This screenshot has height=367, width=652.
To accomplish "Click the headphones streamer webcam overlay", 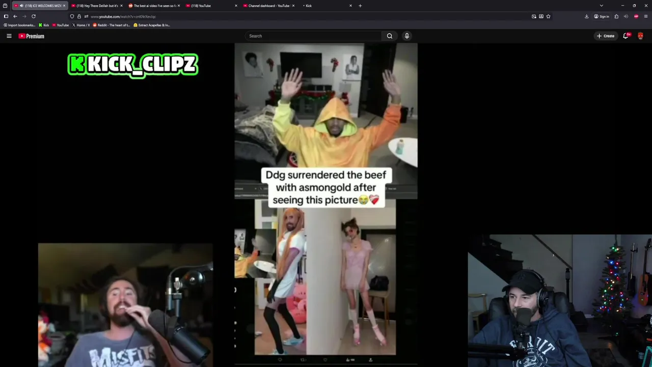I will click(x=560, y=301).
